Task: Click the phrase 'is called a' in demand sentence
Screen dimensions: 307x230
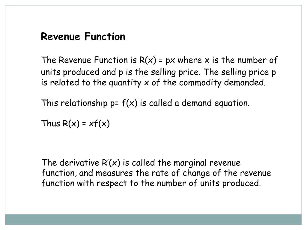Action: tap(159, 103)
